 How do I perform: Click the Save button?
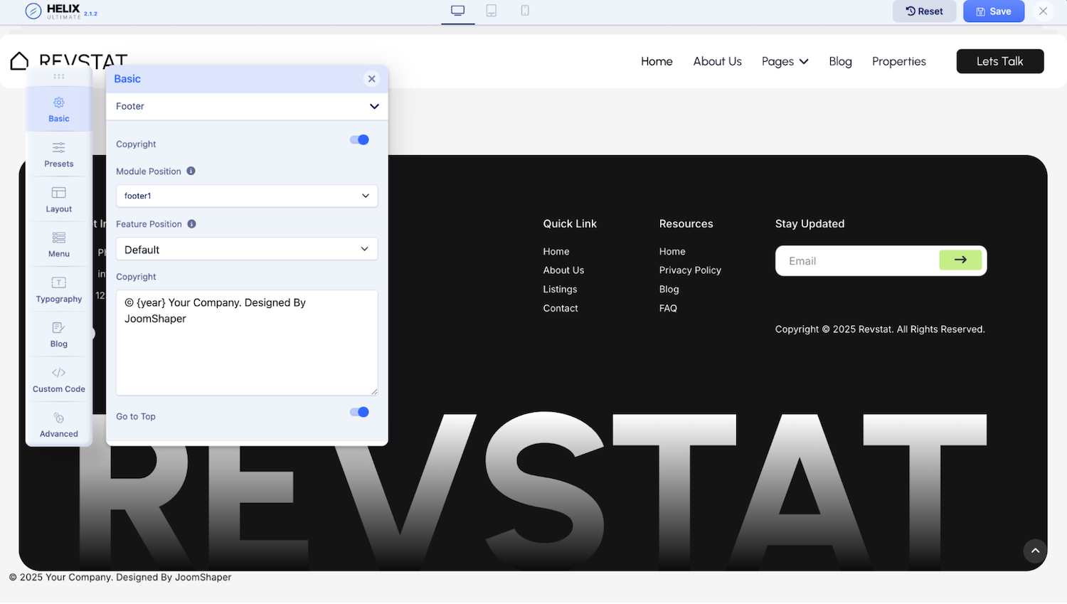coord(993,11)
